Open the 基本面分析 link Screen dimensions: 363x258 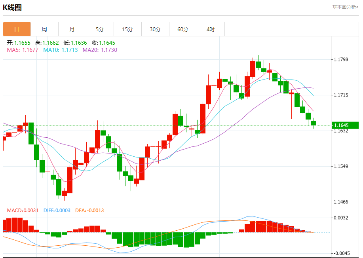tap(345, 7)
